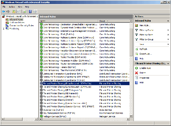Click the blue Help toolbar icon

tap(30, 11)
